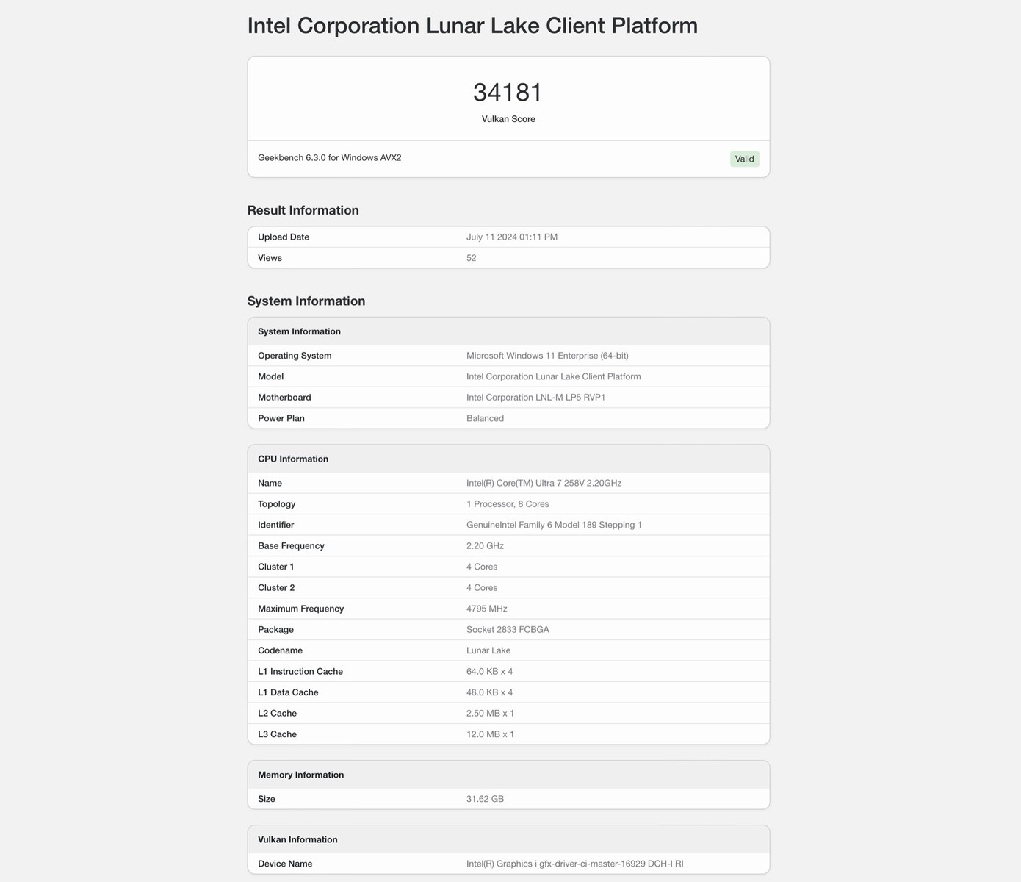
Task: Click the System Information table header
Action: click(x=300, y=331)
